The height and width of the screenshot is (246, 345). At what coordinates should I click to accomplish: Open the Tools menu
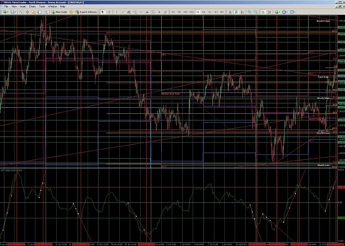pyautogui.click(x=42, y=7)
